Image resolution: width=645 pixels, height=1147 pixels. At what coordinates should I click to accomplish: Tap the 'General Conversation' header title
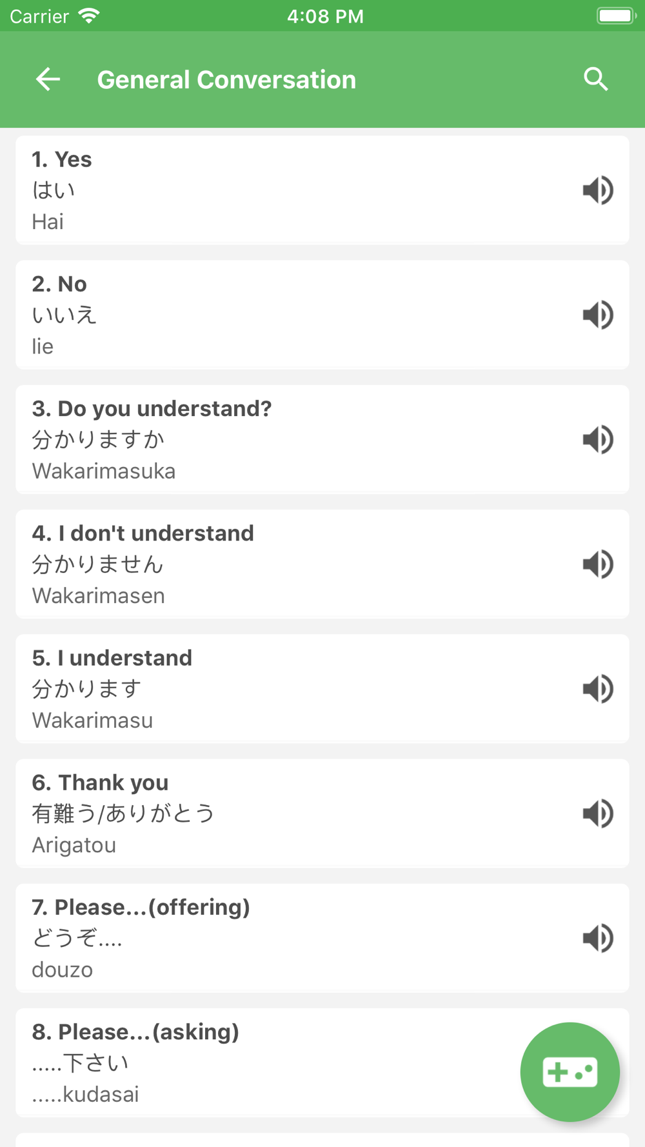226,80
